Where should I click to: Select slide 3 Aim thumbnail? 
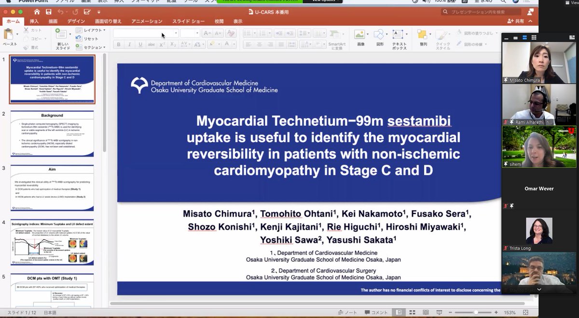coord(52,188)
